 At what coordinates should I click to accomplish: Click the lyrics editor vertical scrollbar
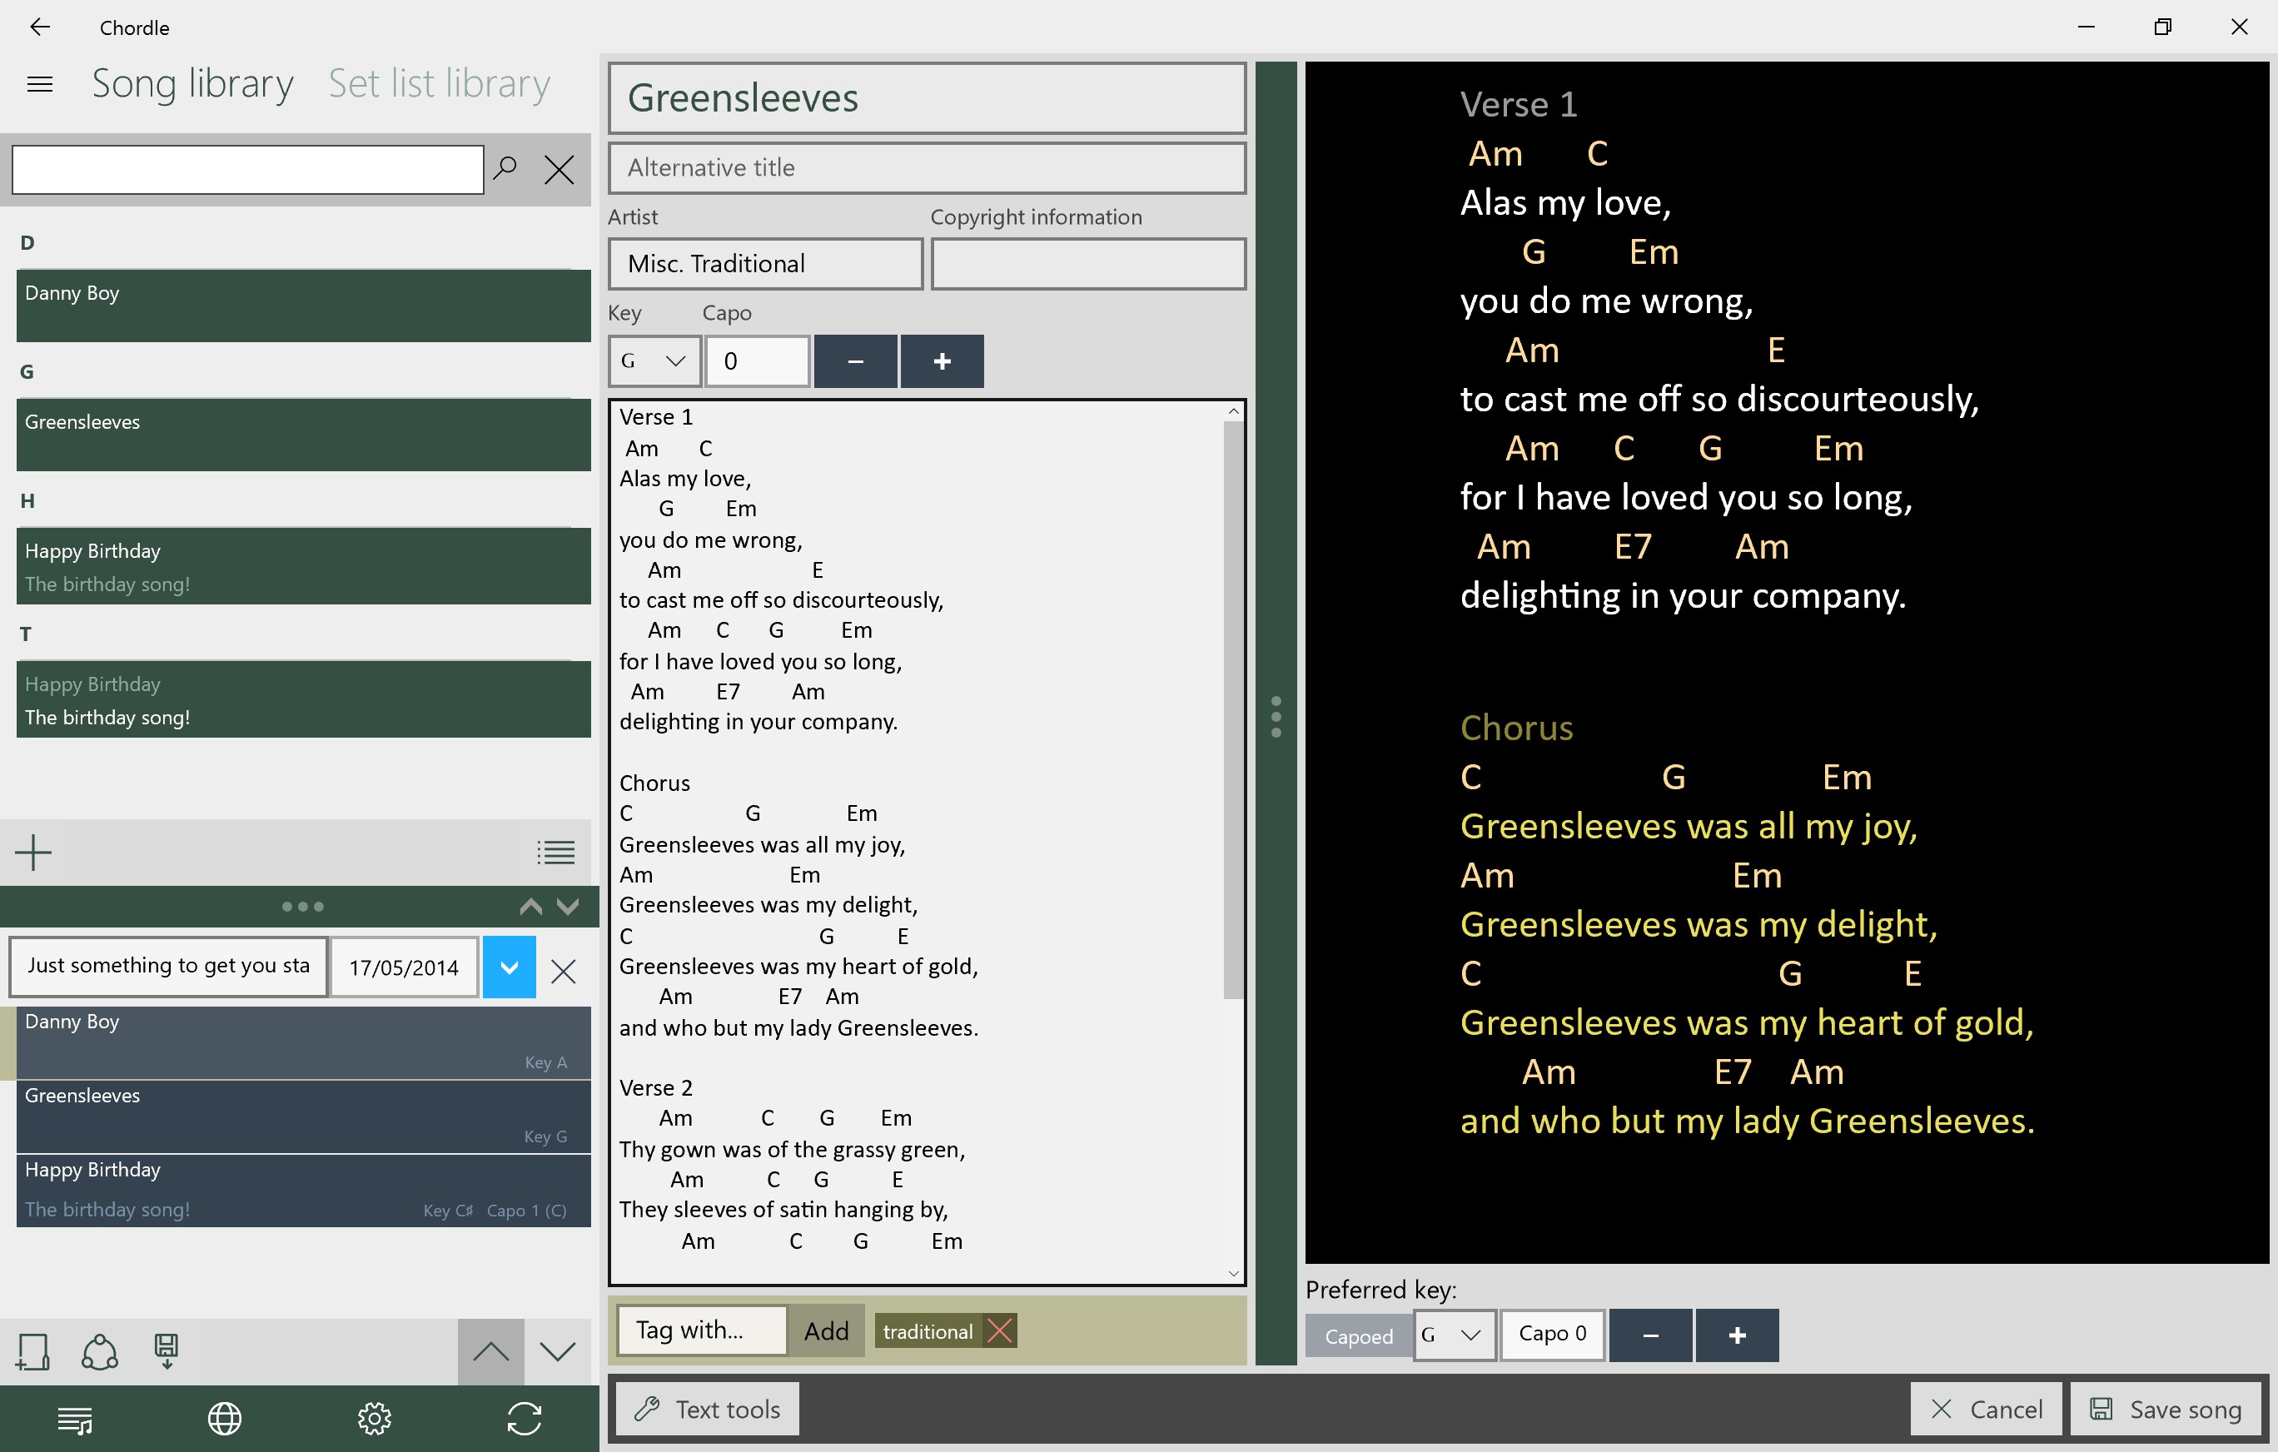pos(1231,709)
